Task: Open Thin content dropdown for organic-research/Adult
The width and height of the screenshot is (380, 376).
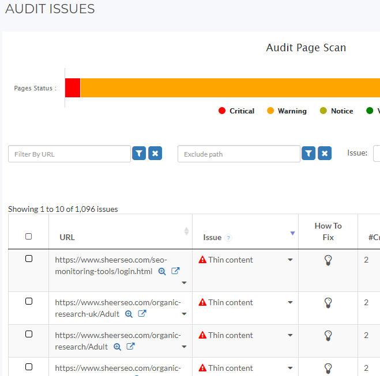Action: point(290,335)
